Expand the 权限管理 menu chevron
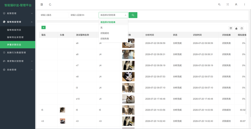This screenshot has width=251, height=129. [32, 13]
